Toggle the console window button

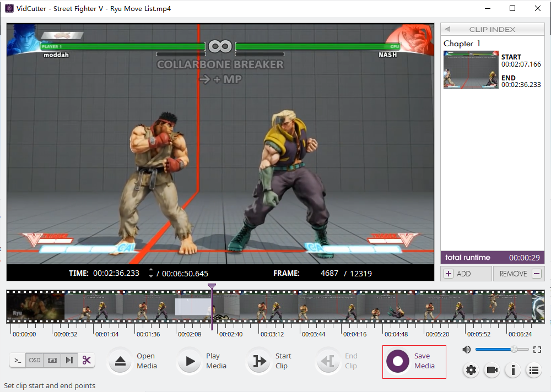18,360
